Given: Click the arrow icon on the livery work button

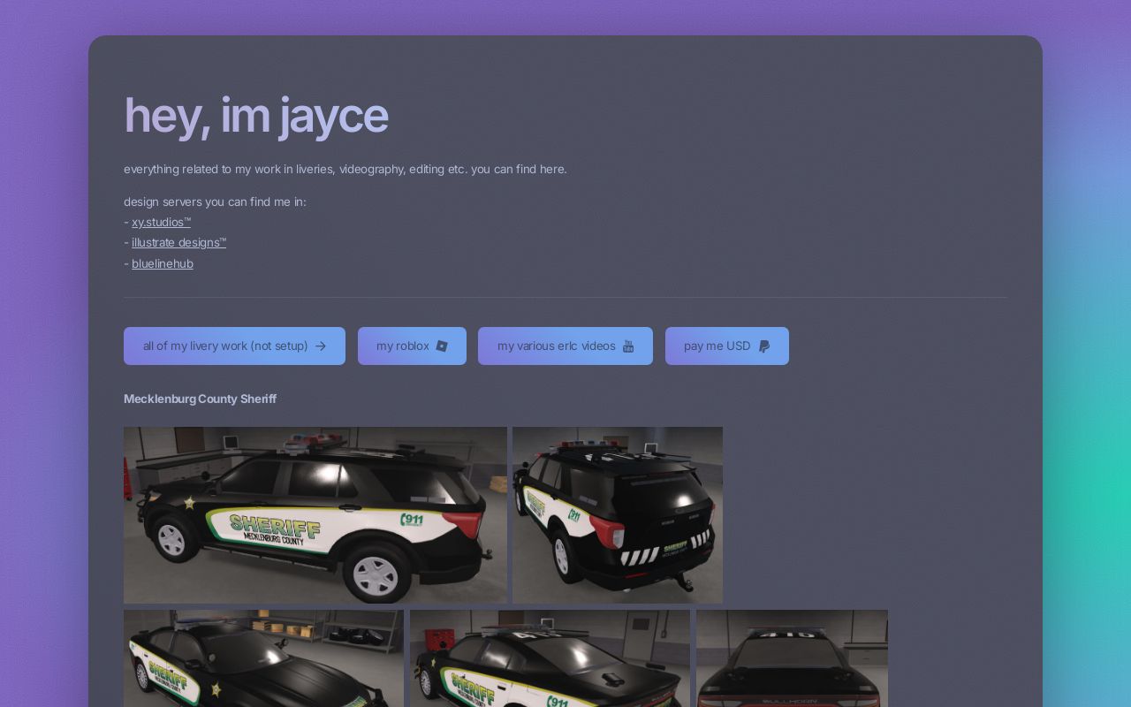Looking at the screenshot, I should [320, 346].
